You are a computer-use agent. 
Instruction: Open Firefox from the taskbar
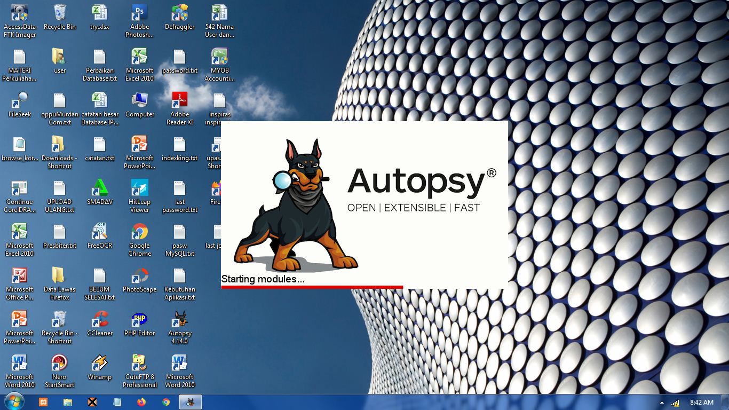(x=141, y=402)
